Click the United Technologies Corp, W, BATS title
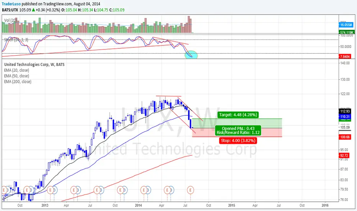357x211 pixels. coord(34,64)
